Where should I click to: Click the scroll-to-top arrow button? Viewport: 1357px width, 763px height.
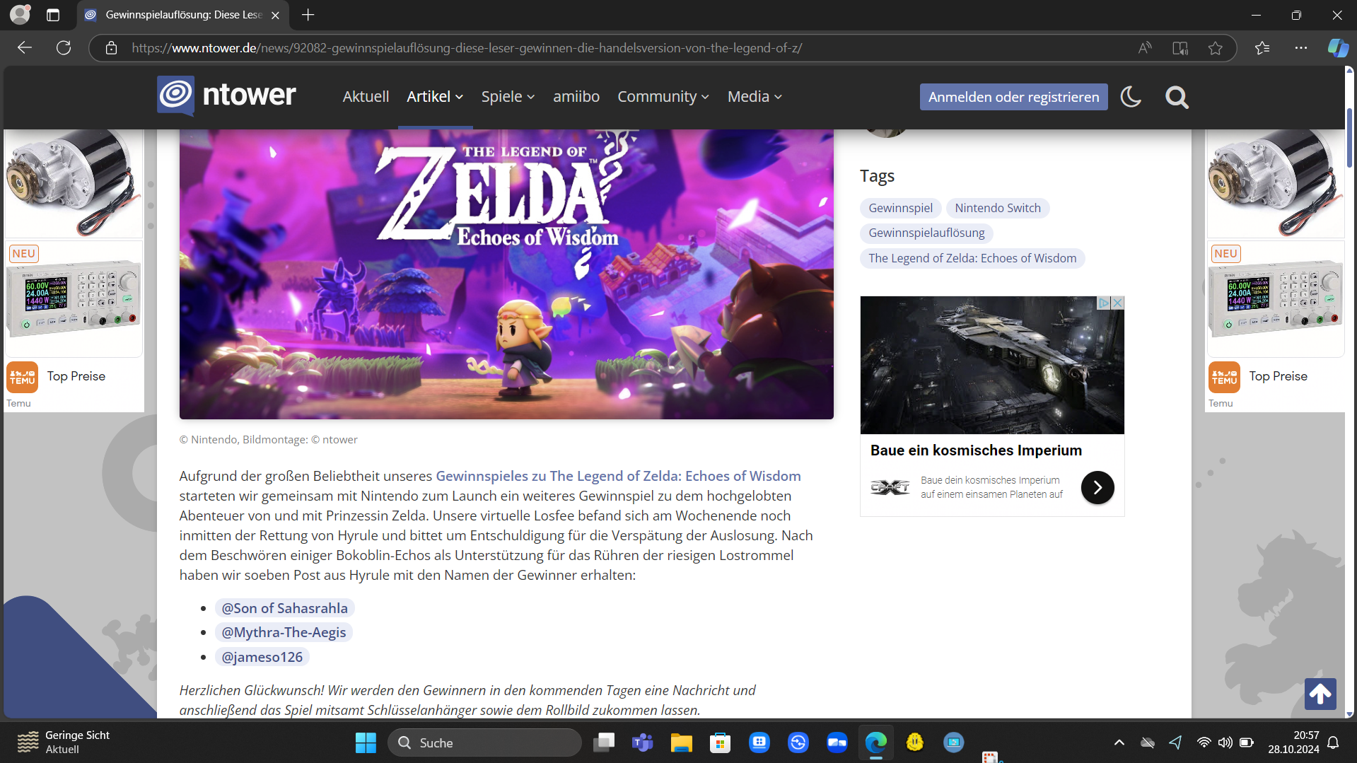pos(1320,694)
